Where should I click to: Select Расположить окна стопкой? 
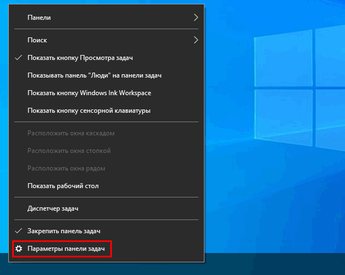pyautogui.click(x=69, y=151)
